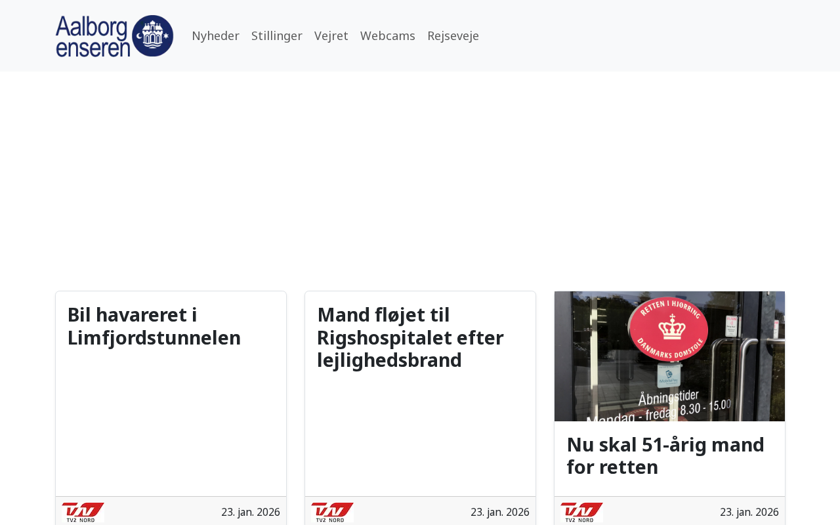
Task: Open article Bil havareret i Limfjordstunnelen
Action: pos(154,326)
